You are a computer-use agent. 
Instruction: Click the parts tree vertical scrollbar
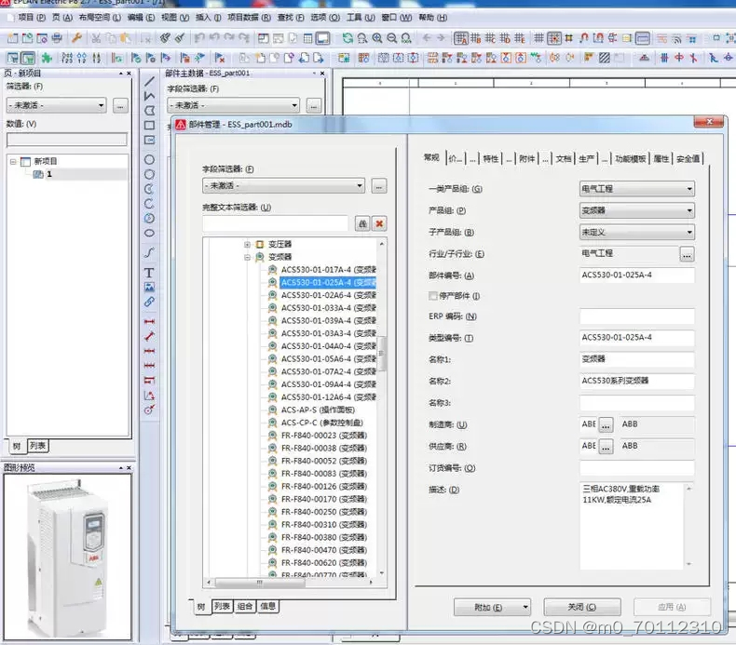pyautogui.click(x=382, y=355)
